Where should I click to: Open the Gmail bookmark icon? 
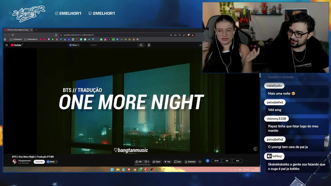(x=121, y=40)
